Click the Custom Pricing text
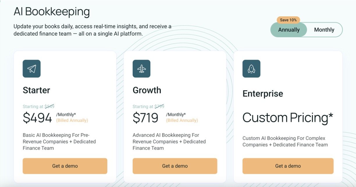The image size is (356, 187). pos(288,118)
